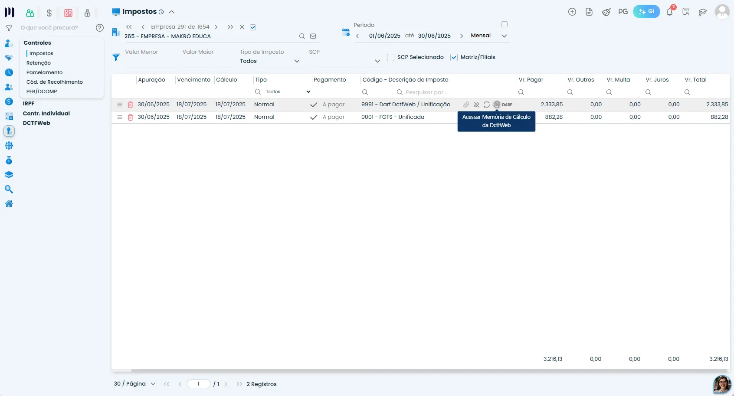Open the Tipo column Todos filter dropdown

pos(288,92)
